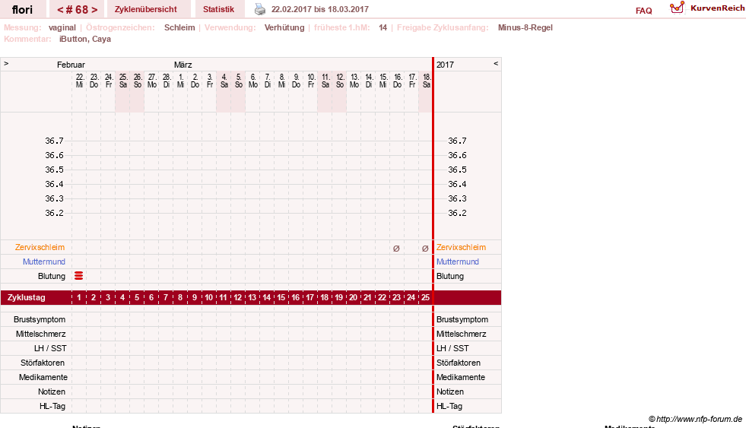Click the left Notizen row label
The height and width of the screenshot is (428, 746).
[x=52, y=392]
